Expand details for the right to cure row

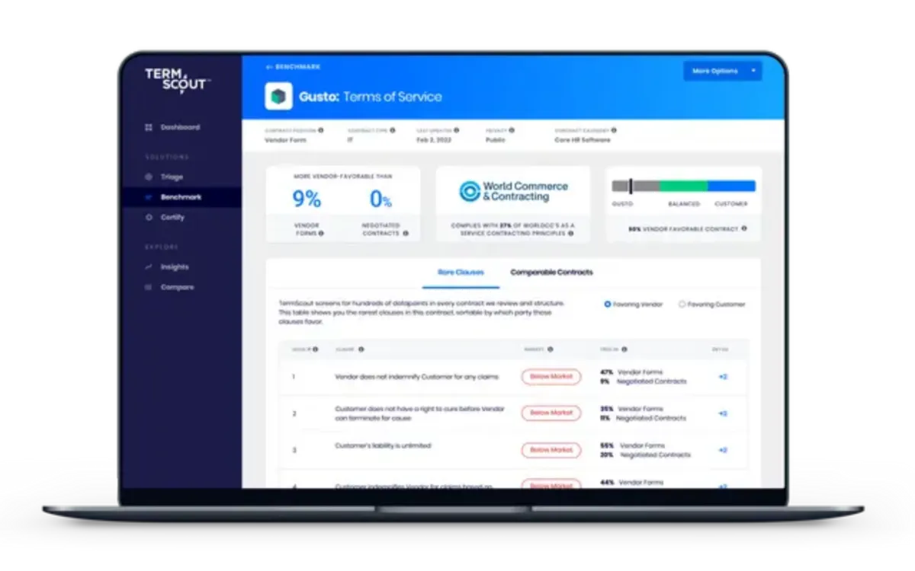tap(722, 413)
